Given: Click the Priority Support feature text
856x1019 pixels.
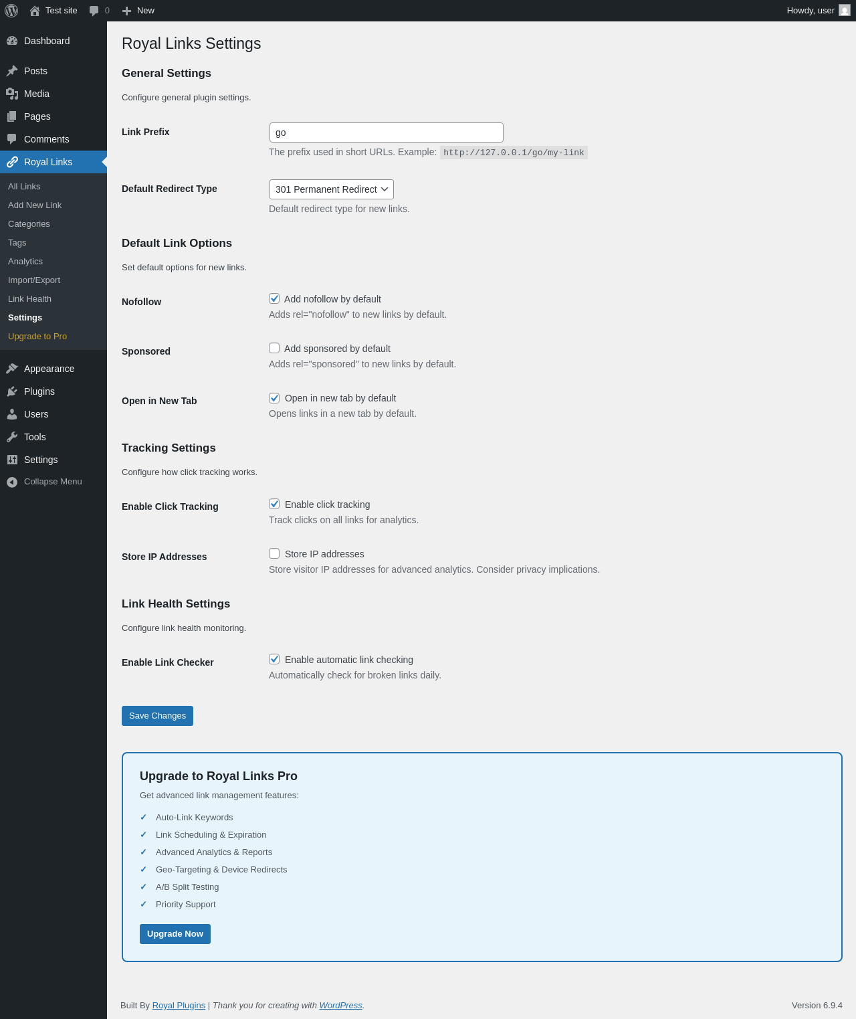Looking at the screenshot, I should tap(186, 905).
